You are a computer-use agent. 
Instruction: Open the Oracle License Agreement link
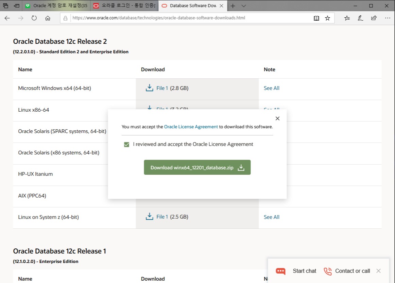[x=191, y=127]
